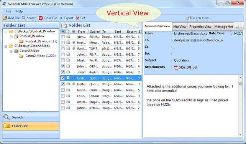Switch to the Properties View tab
The width and height of the screenshot is (246, 144).
click(x=200, y=27)
